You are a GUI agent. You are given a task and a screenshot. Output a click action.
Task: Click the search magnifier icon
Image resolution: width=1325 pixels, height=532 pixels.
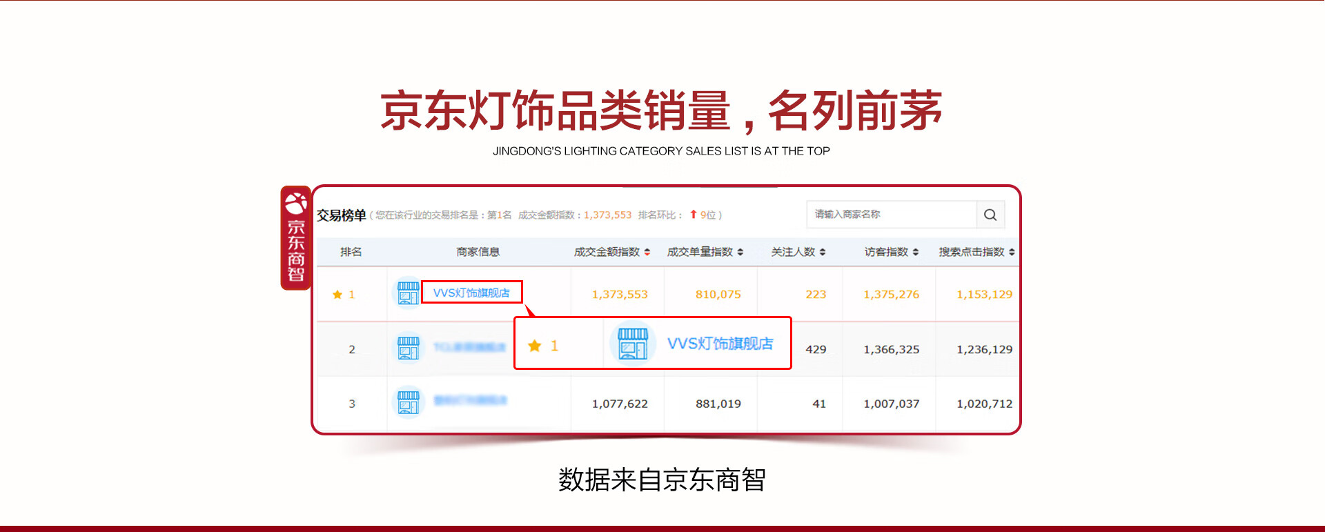(x=990, y=215)
